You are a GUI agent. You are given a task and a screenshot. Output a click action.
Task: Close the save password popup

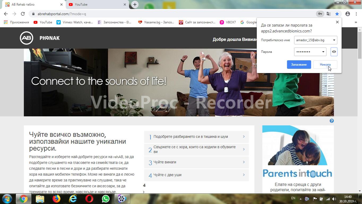[337, 22]
